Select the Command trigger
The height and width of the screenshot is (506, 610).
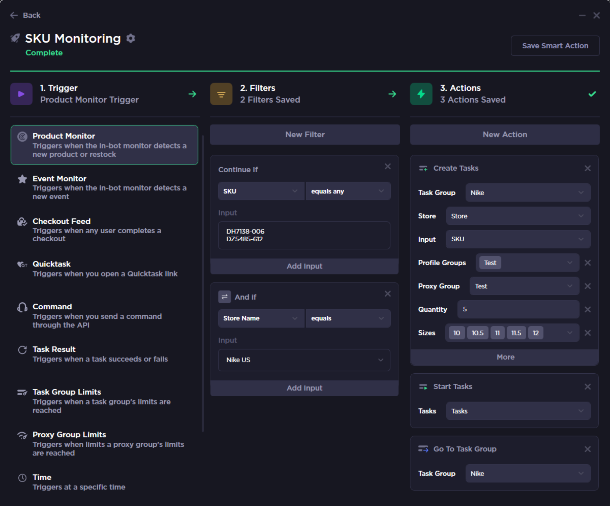104,315
